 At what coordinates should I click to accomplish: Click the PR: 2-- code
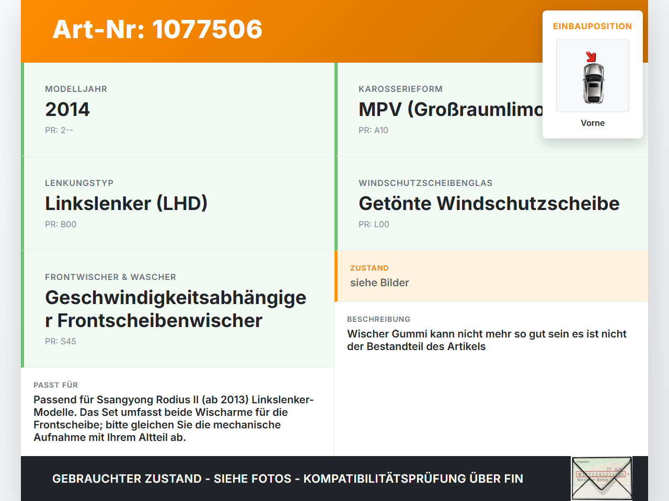[59, 130]
